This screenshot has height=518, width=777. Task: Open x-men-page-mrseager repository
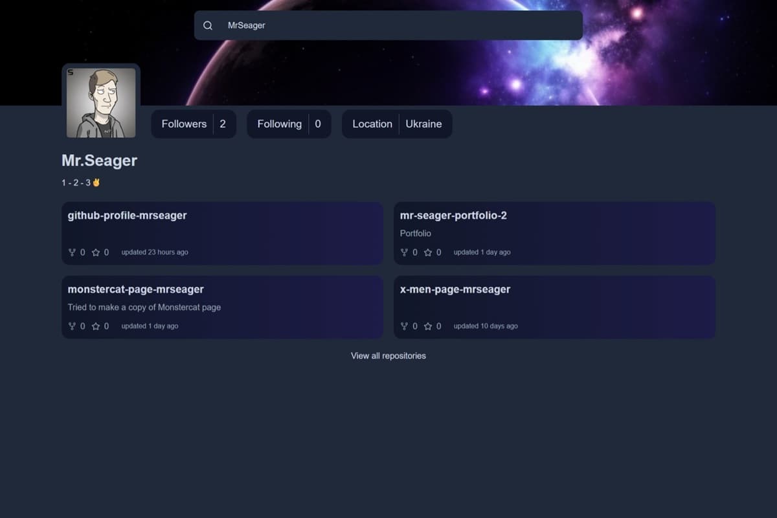tap(554, 307)
